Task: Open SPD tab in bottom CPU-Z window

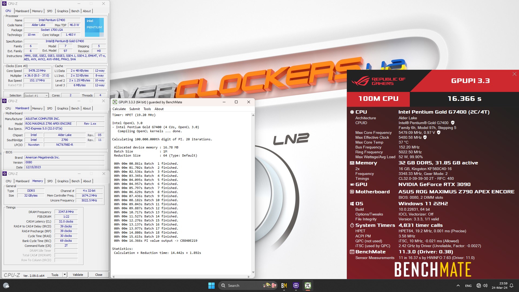Action: (x=50, y=181)
